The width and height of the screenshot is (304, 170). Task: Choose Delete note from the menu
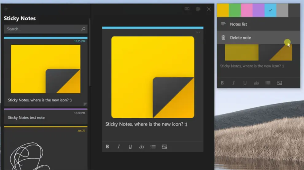pos(240,38)
